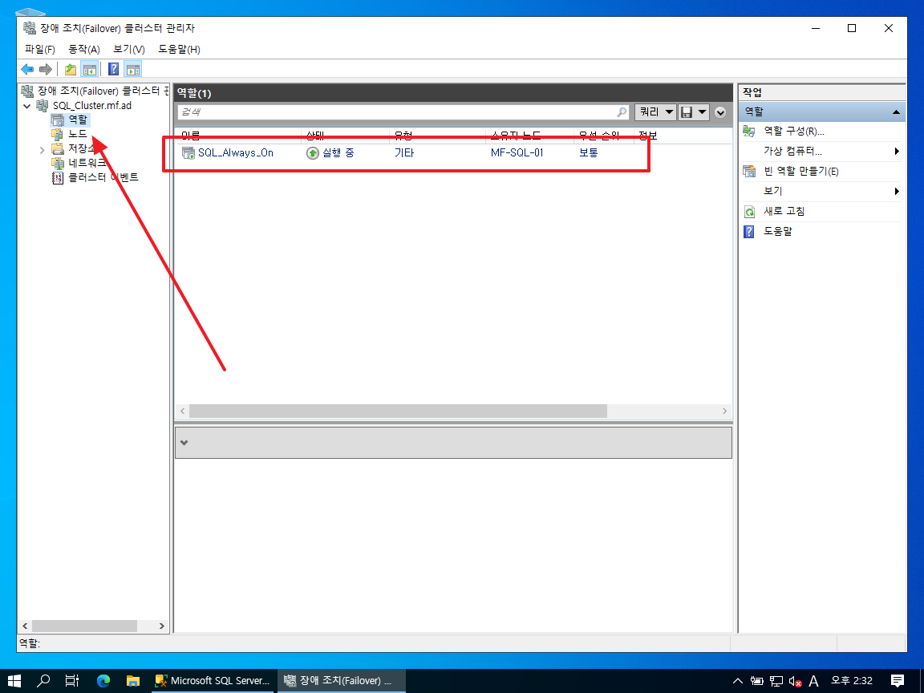This screenshot has height=693, width=924.
Task: Click the search magnifier icon
Action: pyautogui.click(x=622, y=112)
